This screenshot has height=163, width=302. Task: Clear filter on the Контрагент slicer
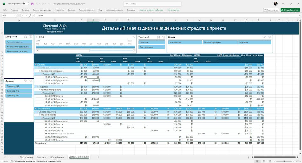click(31, 37)
